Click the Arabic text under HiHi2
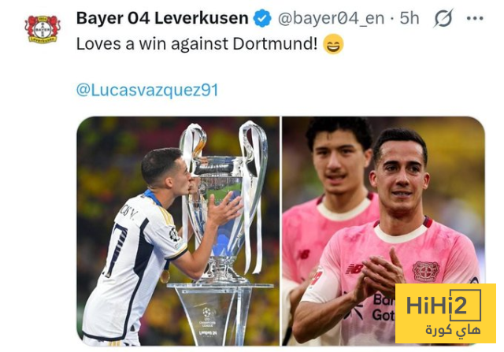The width and height of the screenshot is (504, 352). tap(454, 330)
